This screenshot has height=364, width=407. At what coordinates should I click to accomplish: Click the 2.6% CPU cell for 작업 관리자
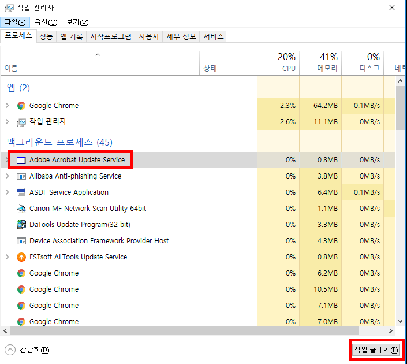[278, 121]
